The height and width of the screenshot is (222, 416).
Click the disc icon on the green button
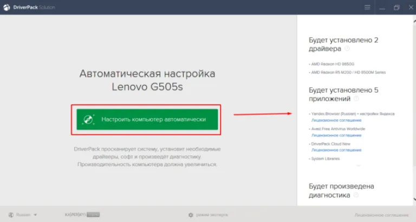(88, 120)
